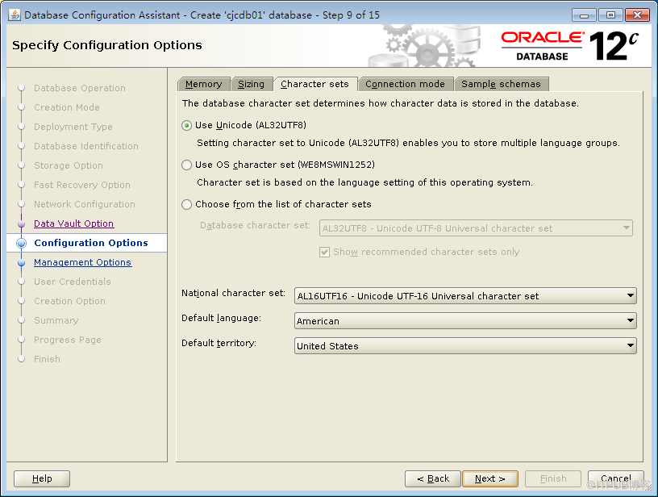Click the Specify Configuration Options heading
This screenshot has height=497, width=658.
coord(107,45)
